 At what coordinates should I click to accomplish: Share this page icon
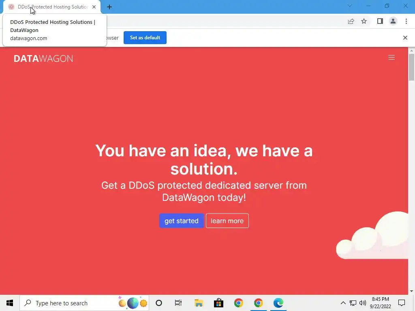[351, 21]
